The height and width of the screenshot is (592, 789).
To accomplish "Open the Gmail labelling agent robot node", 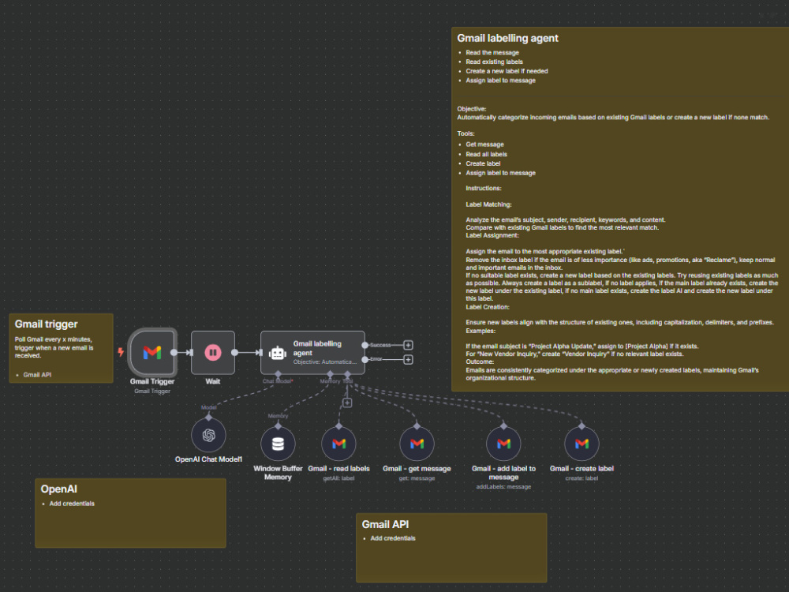I will click(312, 352).
